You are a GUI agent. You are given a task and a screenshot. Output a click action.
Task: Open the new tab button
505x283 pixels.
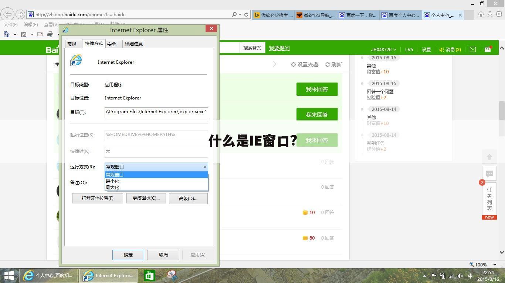[469, 15]
